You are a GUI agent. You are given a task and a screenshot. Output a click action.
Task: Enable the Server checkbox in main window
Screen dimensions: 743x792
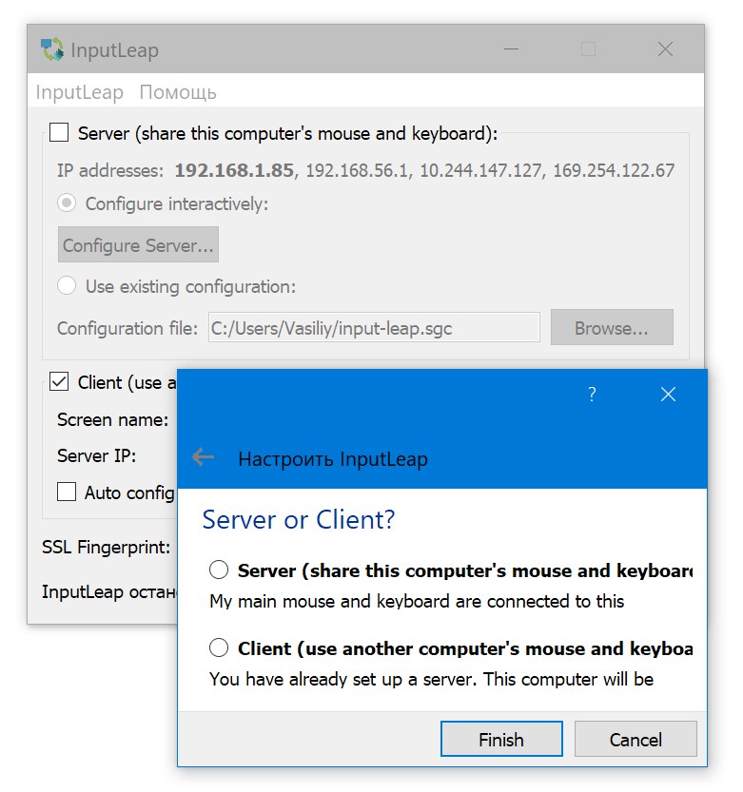point(60,133)
